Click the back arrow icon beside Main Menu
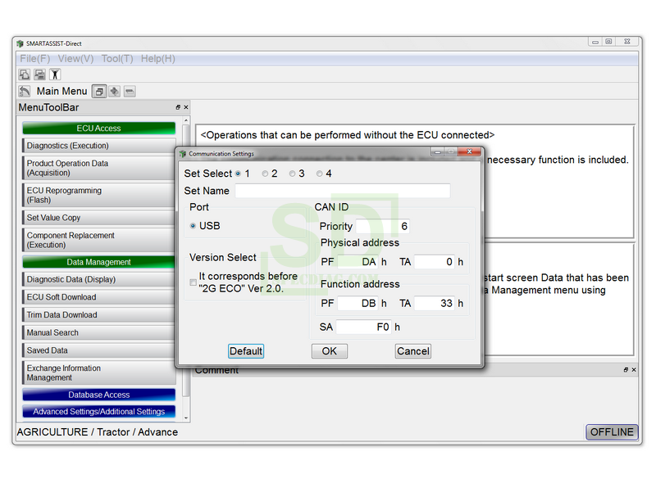The width and height of the screenshot is (656, 492). click(25, 92)
